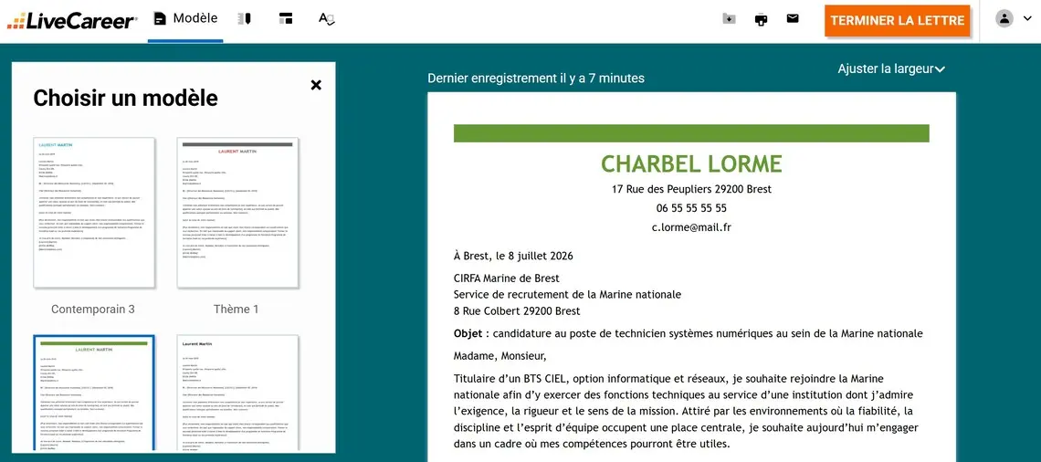Click the first body paragraph starting Titulaire

pos(686,412)
